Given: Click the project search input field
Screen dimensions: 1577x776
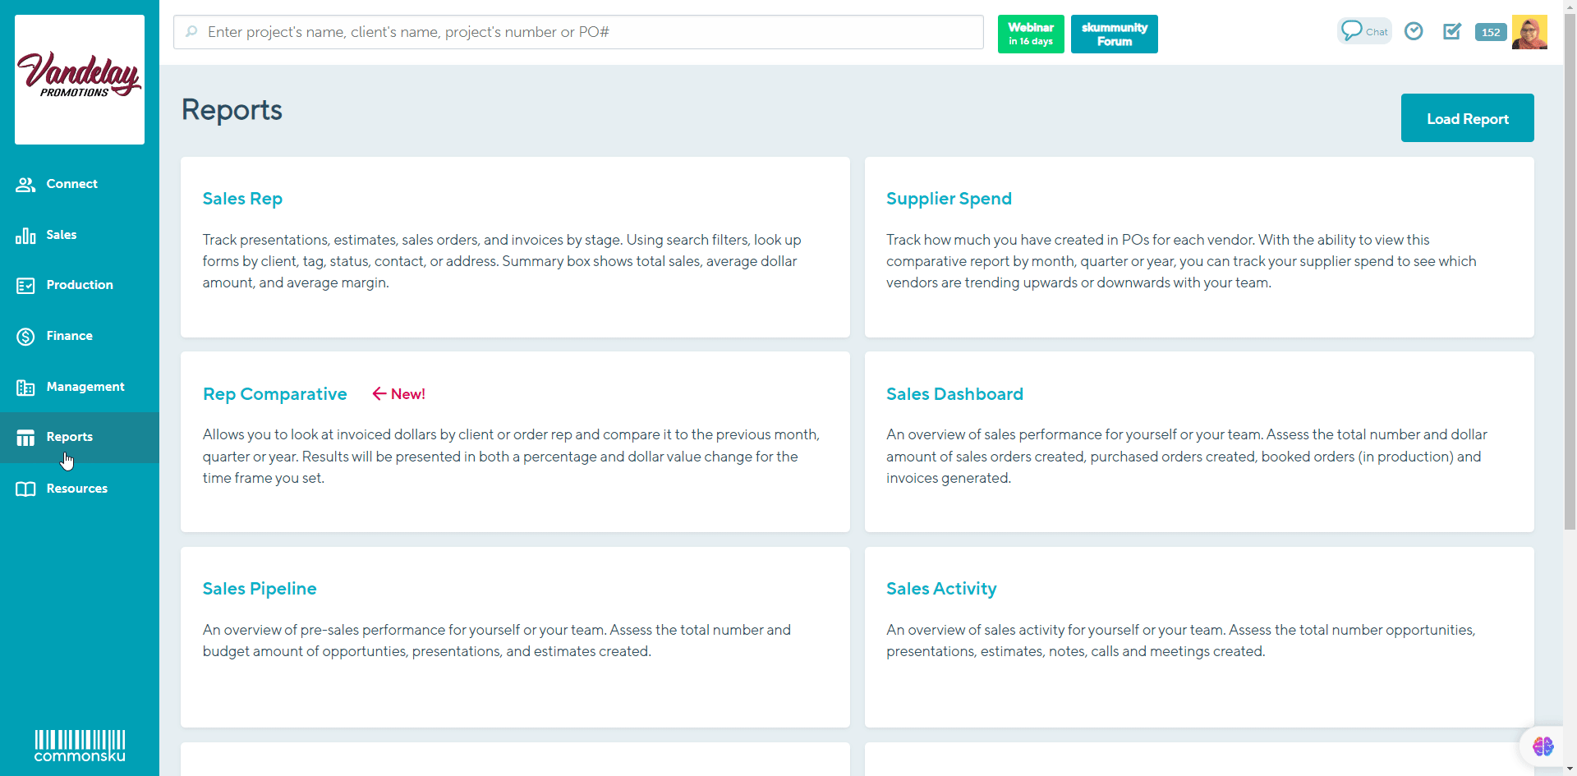Looking at the screenshot, I should 575,32.
